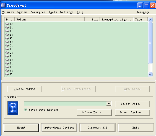The image size is (156, 136).
Task: Click the Mount button
Action: [21, 128]
